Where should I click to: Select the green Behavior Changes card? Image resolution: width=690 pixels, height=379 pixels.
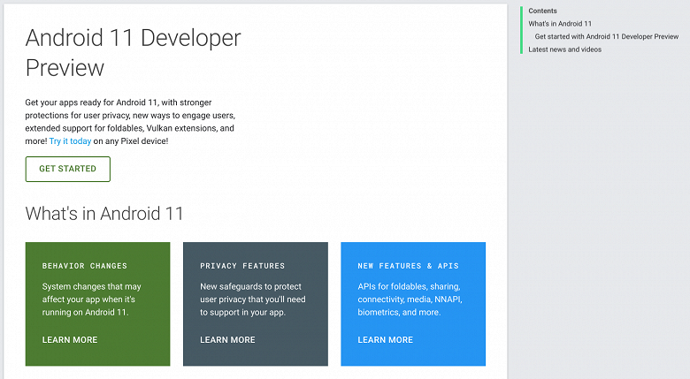coord(97,304)
